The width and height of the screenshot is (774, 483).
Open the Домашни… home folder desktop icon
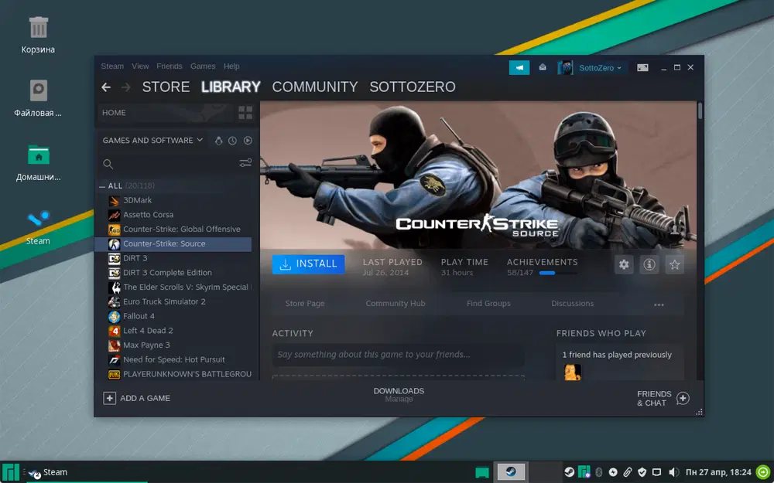point(38,162)
